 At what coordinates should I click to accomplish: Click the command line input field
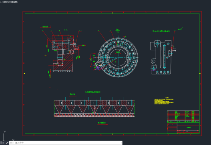[x=67, y=143]
